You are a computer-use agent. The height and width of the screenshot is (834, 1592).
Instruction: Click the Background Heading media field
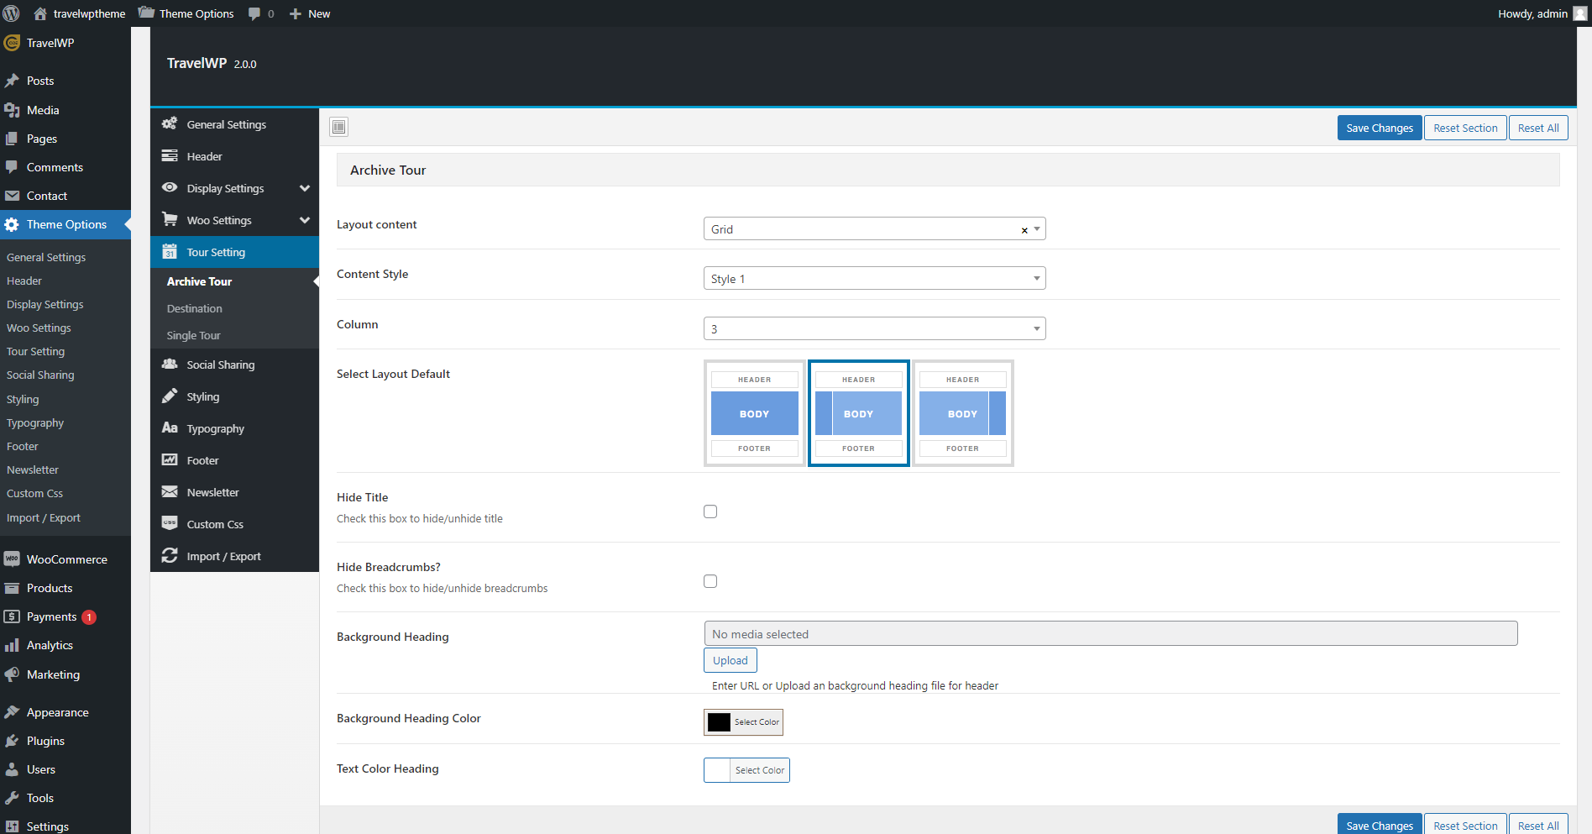[x=1110, y=633]
